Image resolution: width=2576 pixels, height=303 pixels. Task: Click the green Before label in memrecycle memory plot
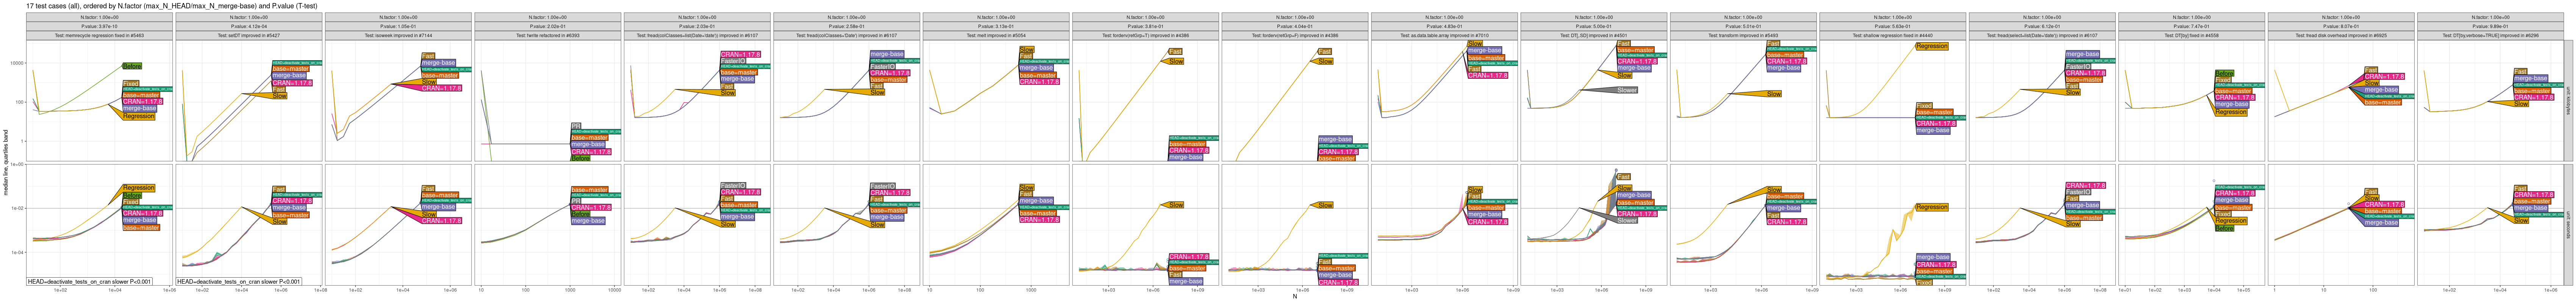[131, 66]
